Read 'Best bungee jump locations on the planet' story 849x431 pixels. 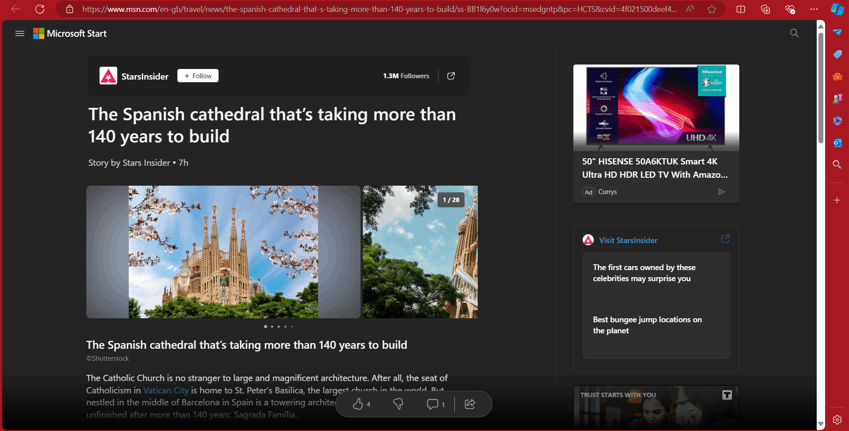tap(647, 325)
